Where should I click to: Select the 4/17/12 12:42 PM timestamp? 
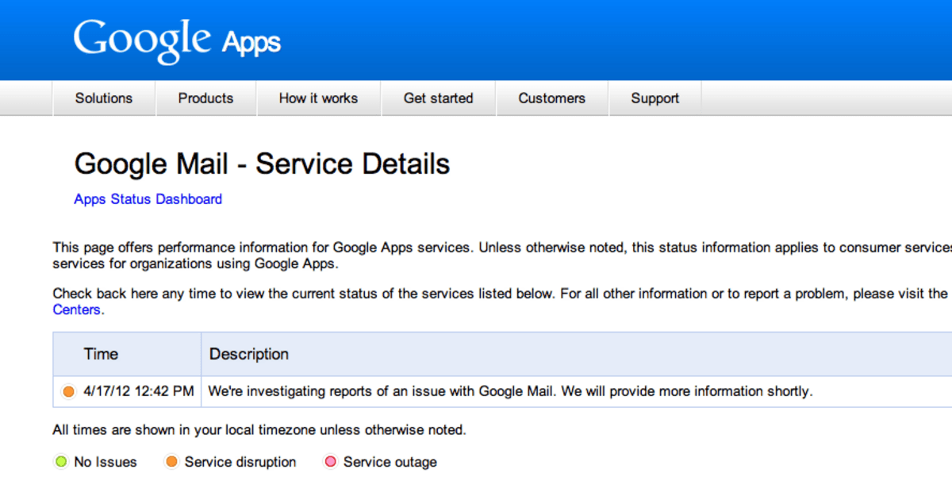138,391
